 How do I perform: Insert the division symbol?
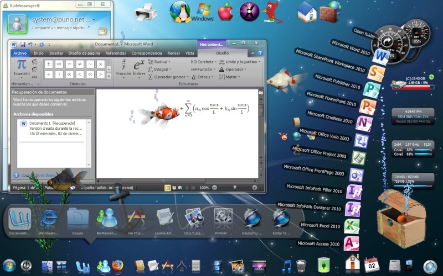tap(48, 75)
